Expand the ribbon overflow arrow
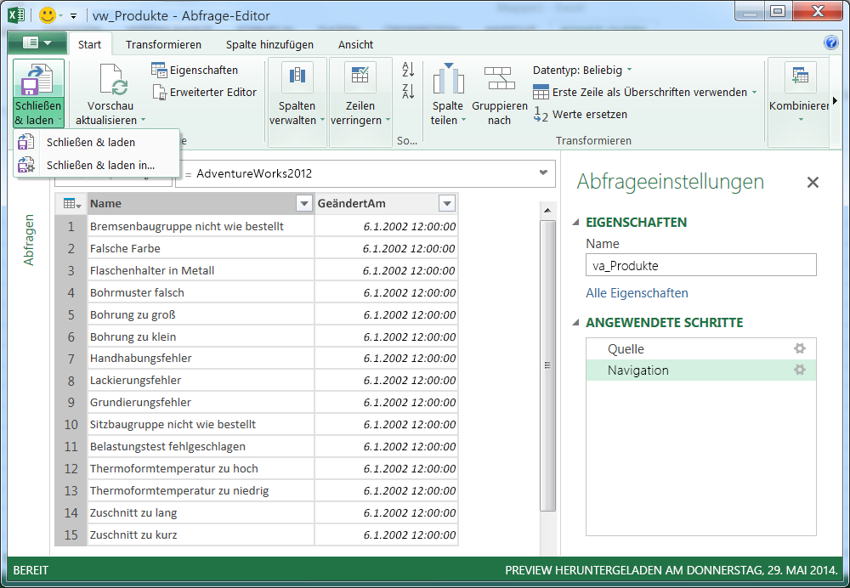 835,101
